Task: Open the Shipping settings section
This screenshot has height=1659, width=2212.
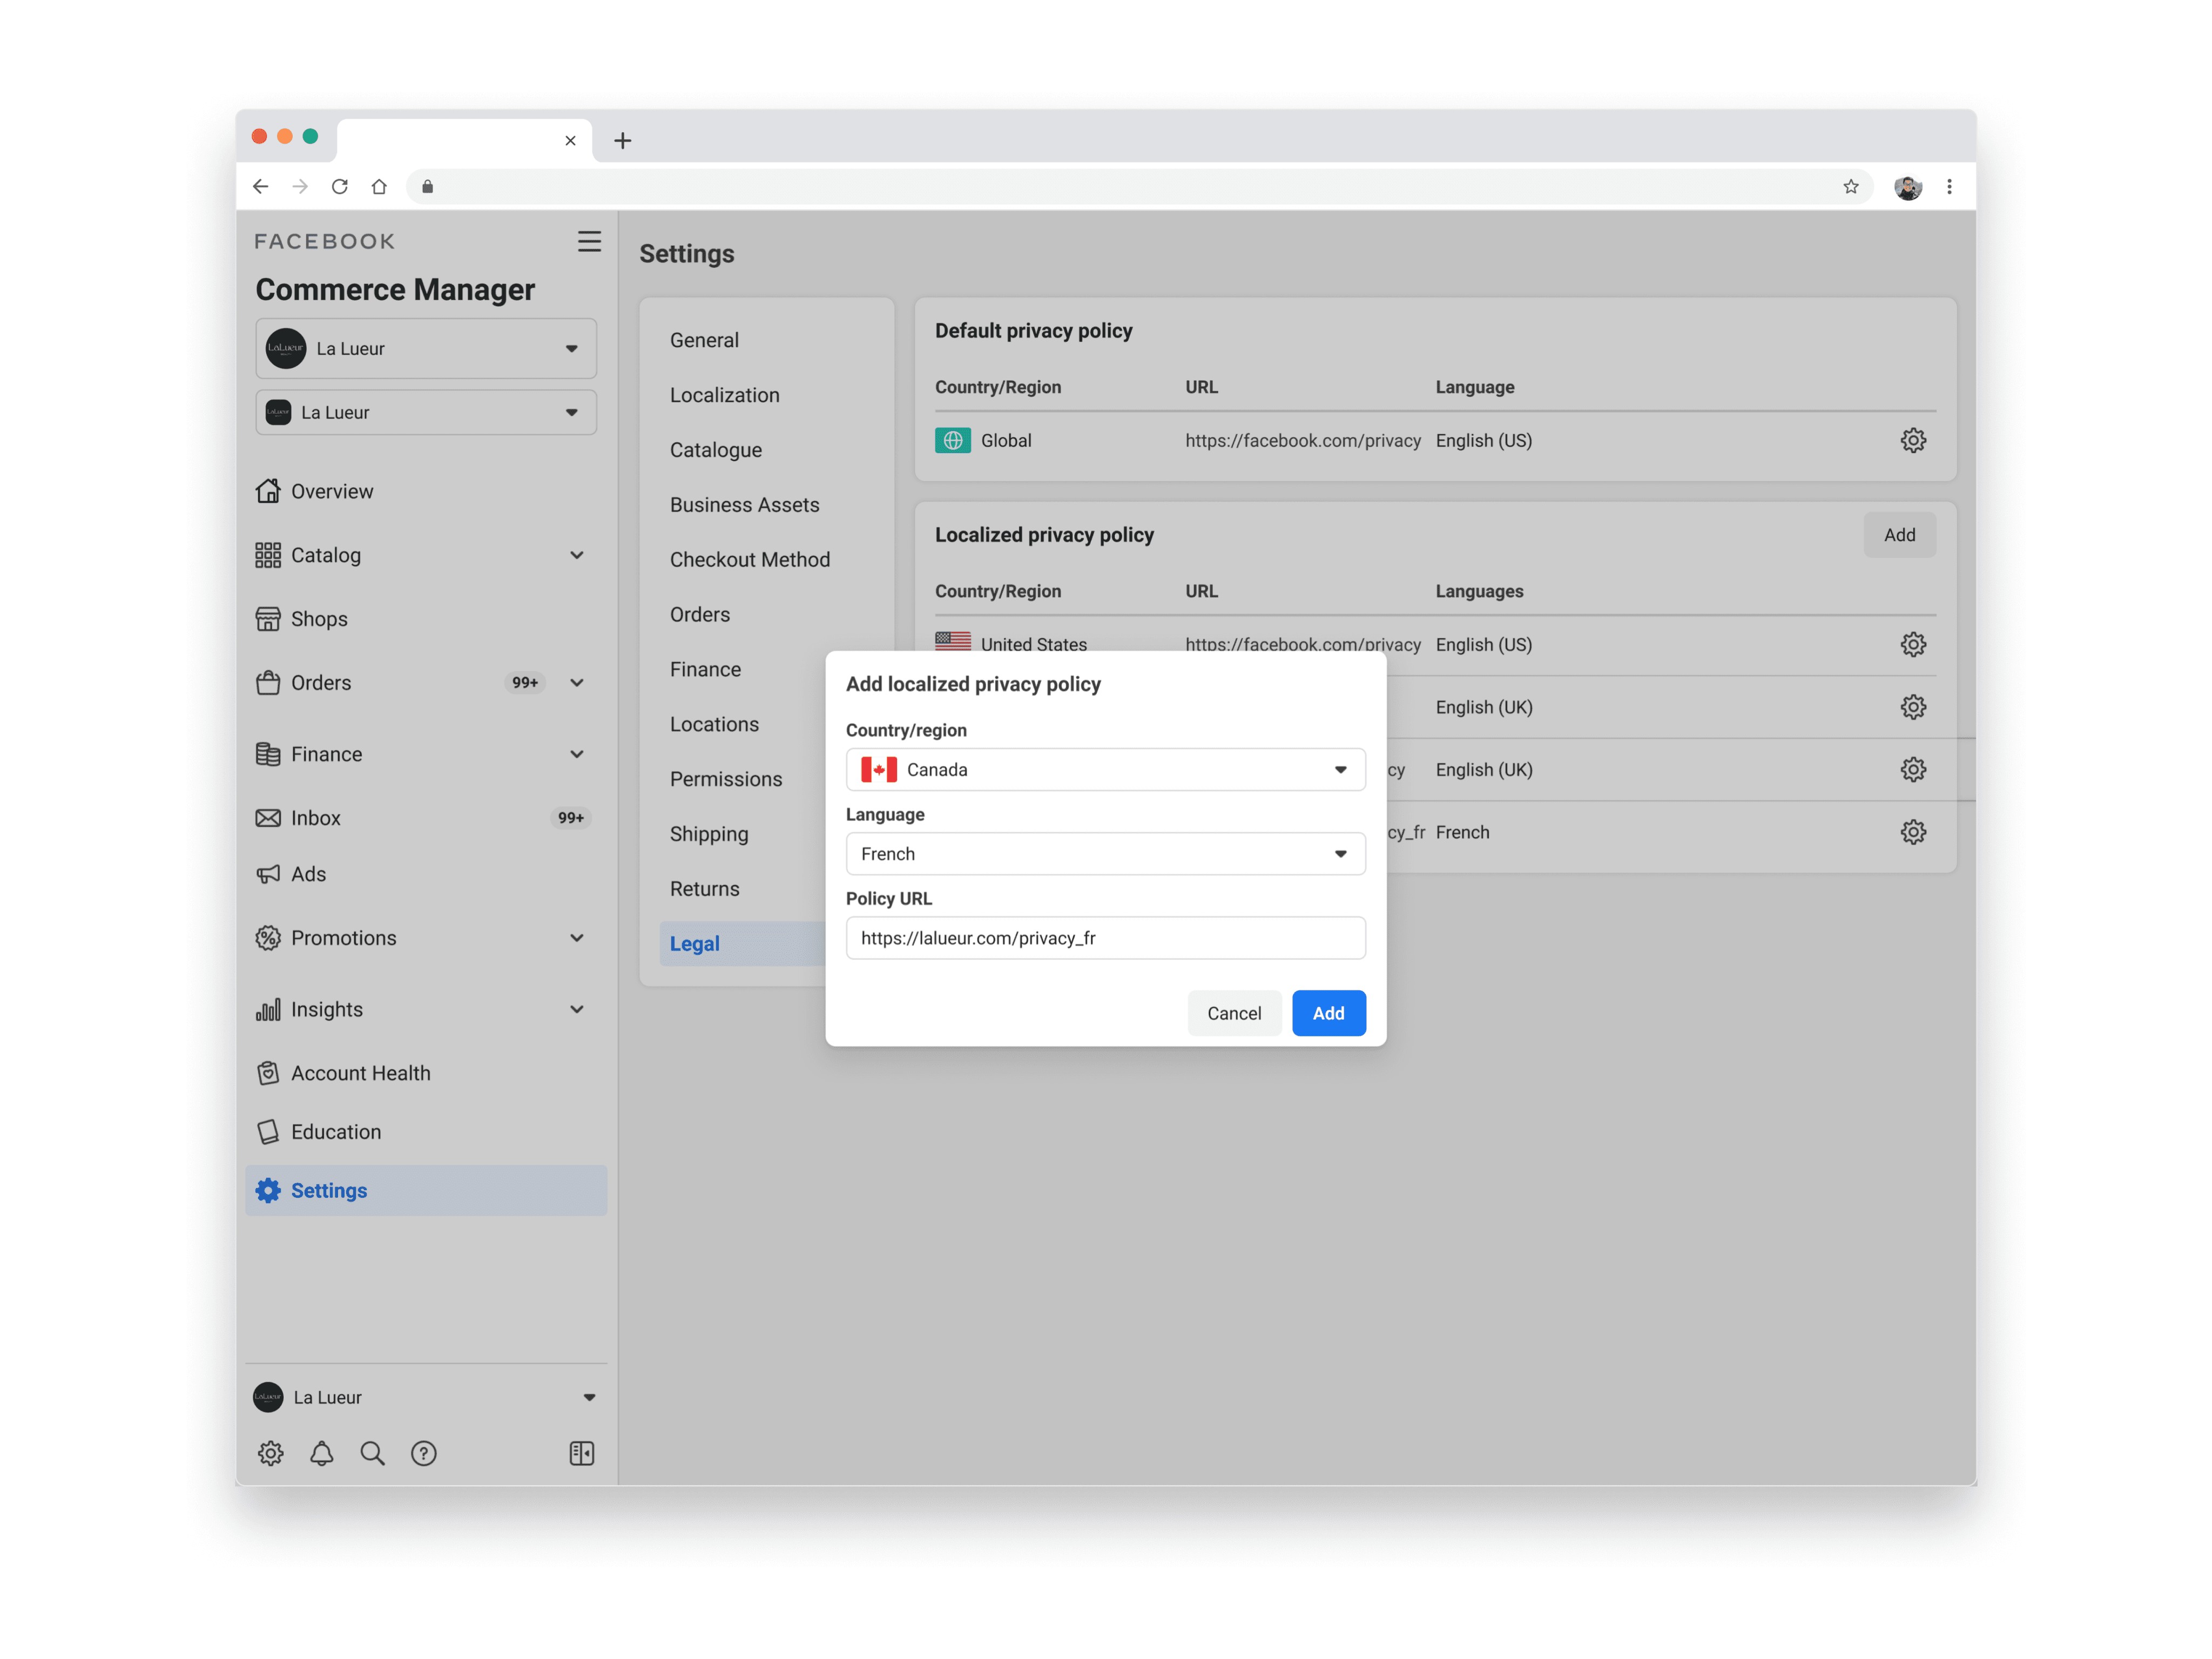Action: [x=709, y=834]
